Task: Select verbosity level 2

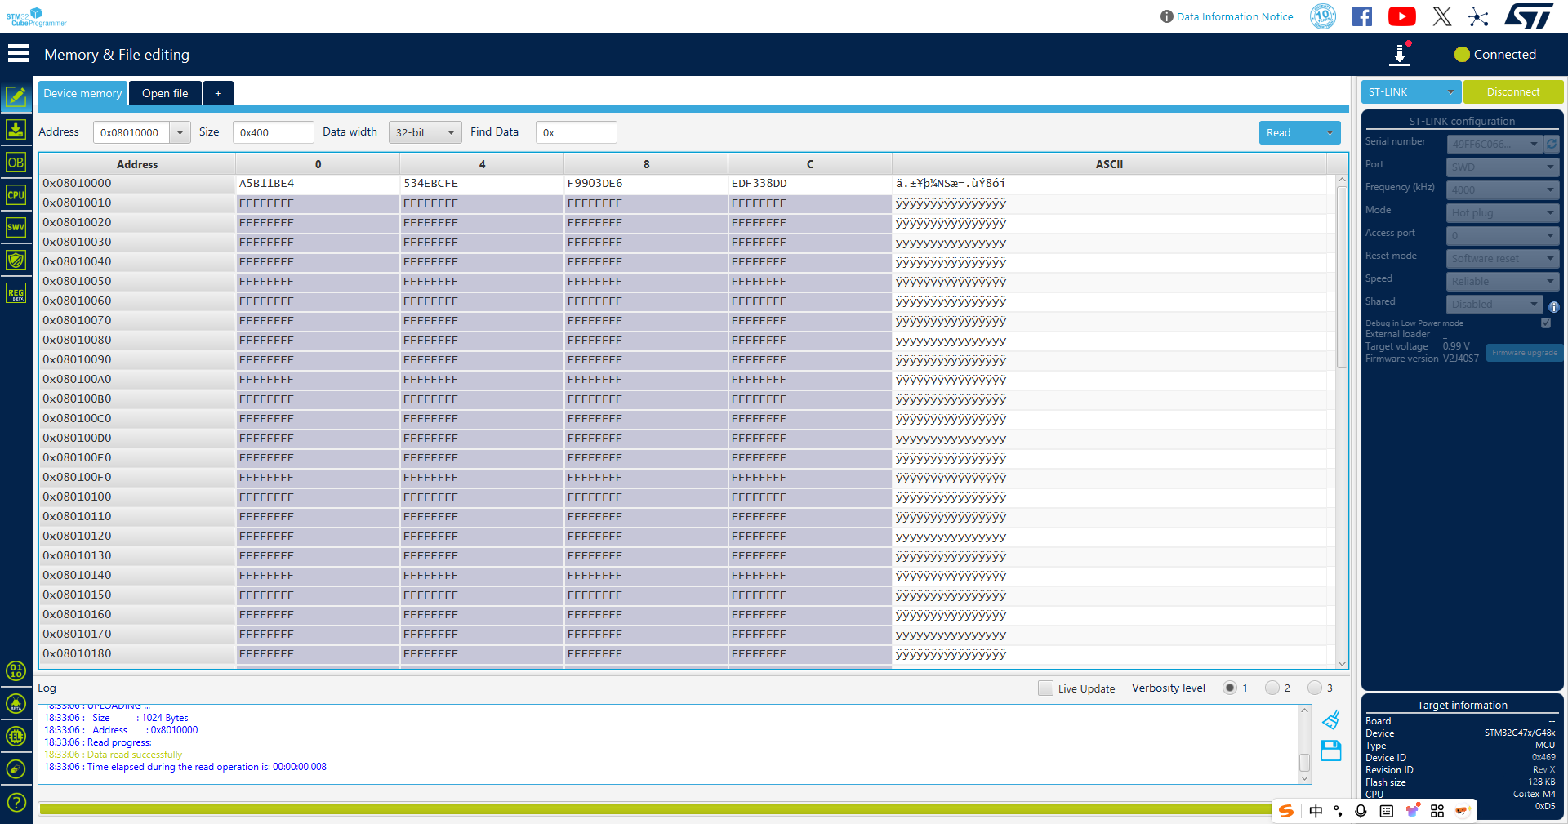Action: pos(1272,688)
